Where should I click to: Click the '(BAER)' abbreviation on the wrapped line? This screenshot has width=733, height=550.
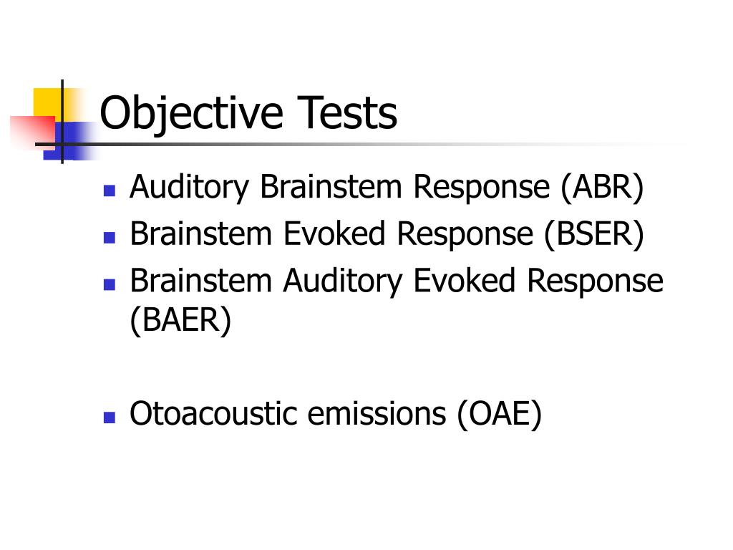[x=180, y=321]
